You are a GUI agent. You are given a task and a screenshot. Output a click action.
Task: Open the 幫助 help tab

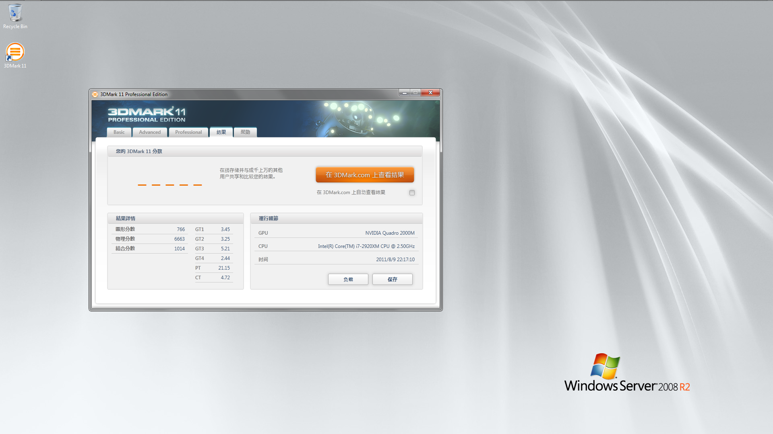pyautogui.click(x=245, y=132)
